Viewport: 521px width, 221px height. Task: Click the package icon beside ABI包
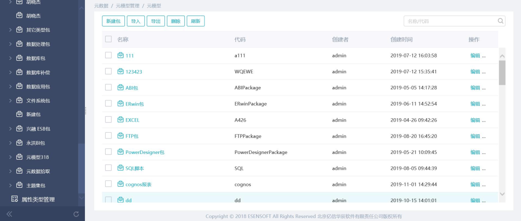click(x=121, y=88)
